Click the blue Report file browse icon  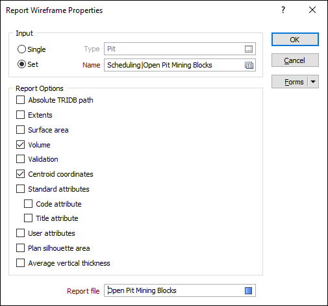[248, 290]
